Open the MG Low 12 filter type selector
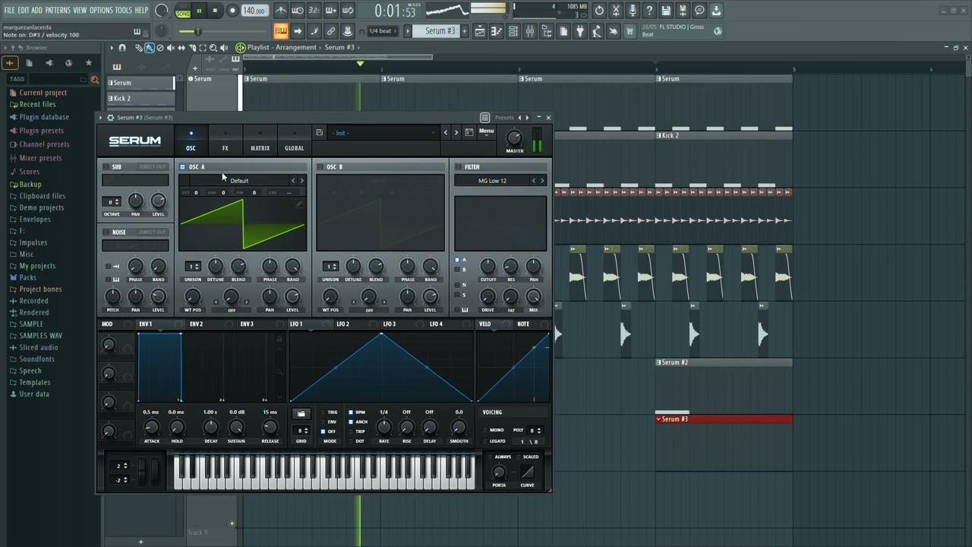 tap(492, 181)
